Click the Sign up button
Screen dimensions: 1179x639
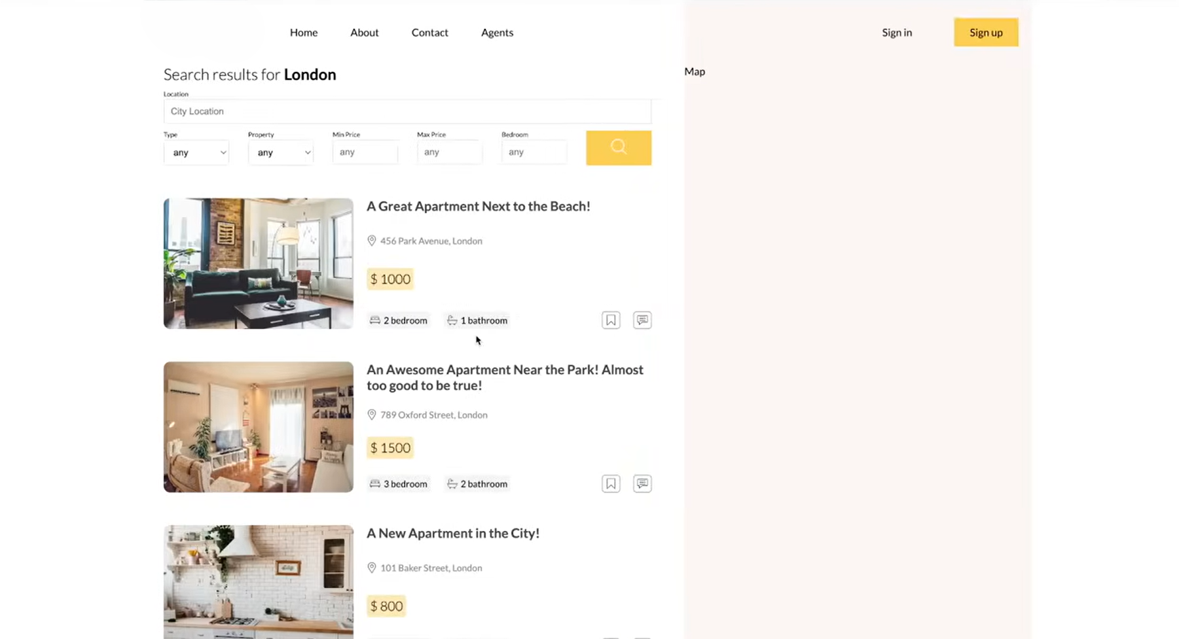pyautogui.click(x=986, y=33)
